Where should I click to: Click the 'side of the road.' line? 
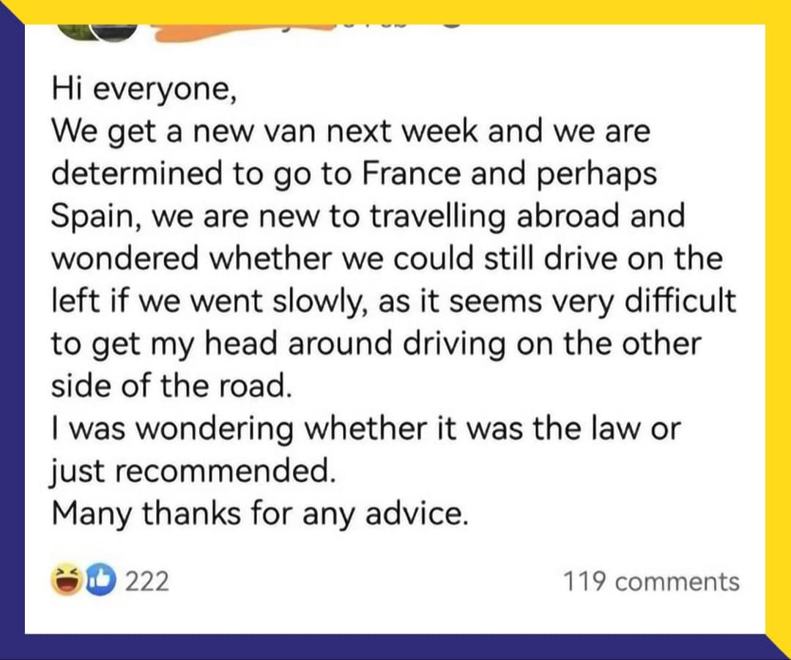pos(171,387)
